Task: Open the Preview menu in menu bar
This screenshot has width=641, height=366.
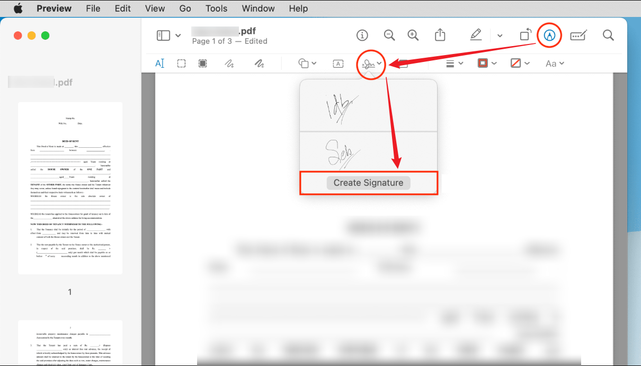Action: click(54, 8)
